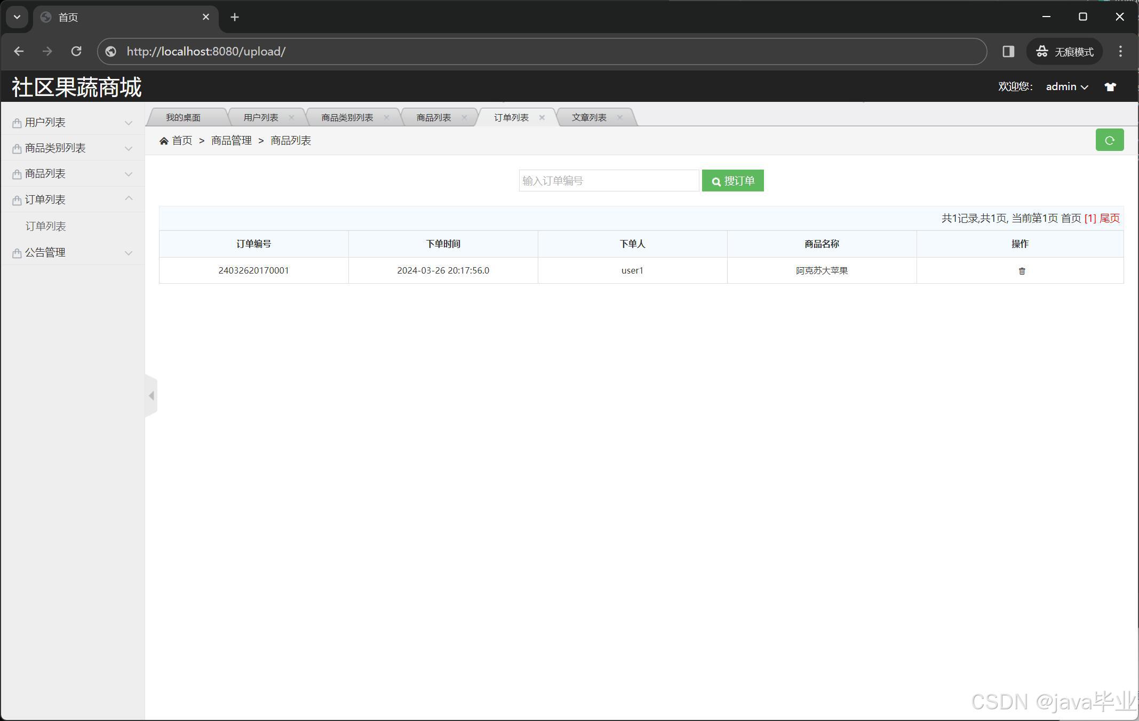Image resolution: width=1139 pixels, height=721 pixels.
Task: Go forward in browser history
Action: (x=47, y=51)
